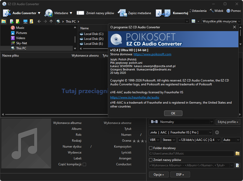The image size is (243, 181).
Task: Enable the Zmień nazwy plików checkbox
Action: point(151,160)
